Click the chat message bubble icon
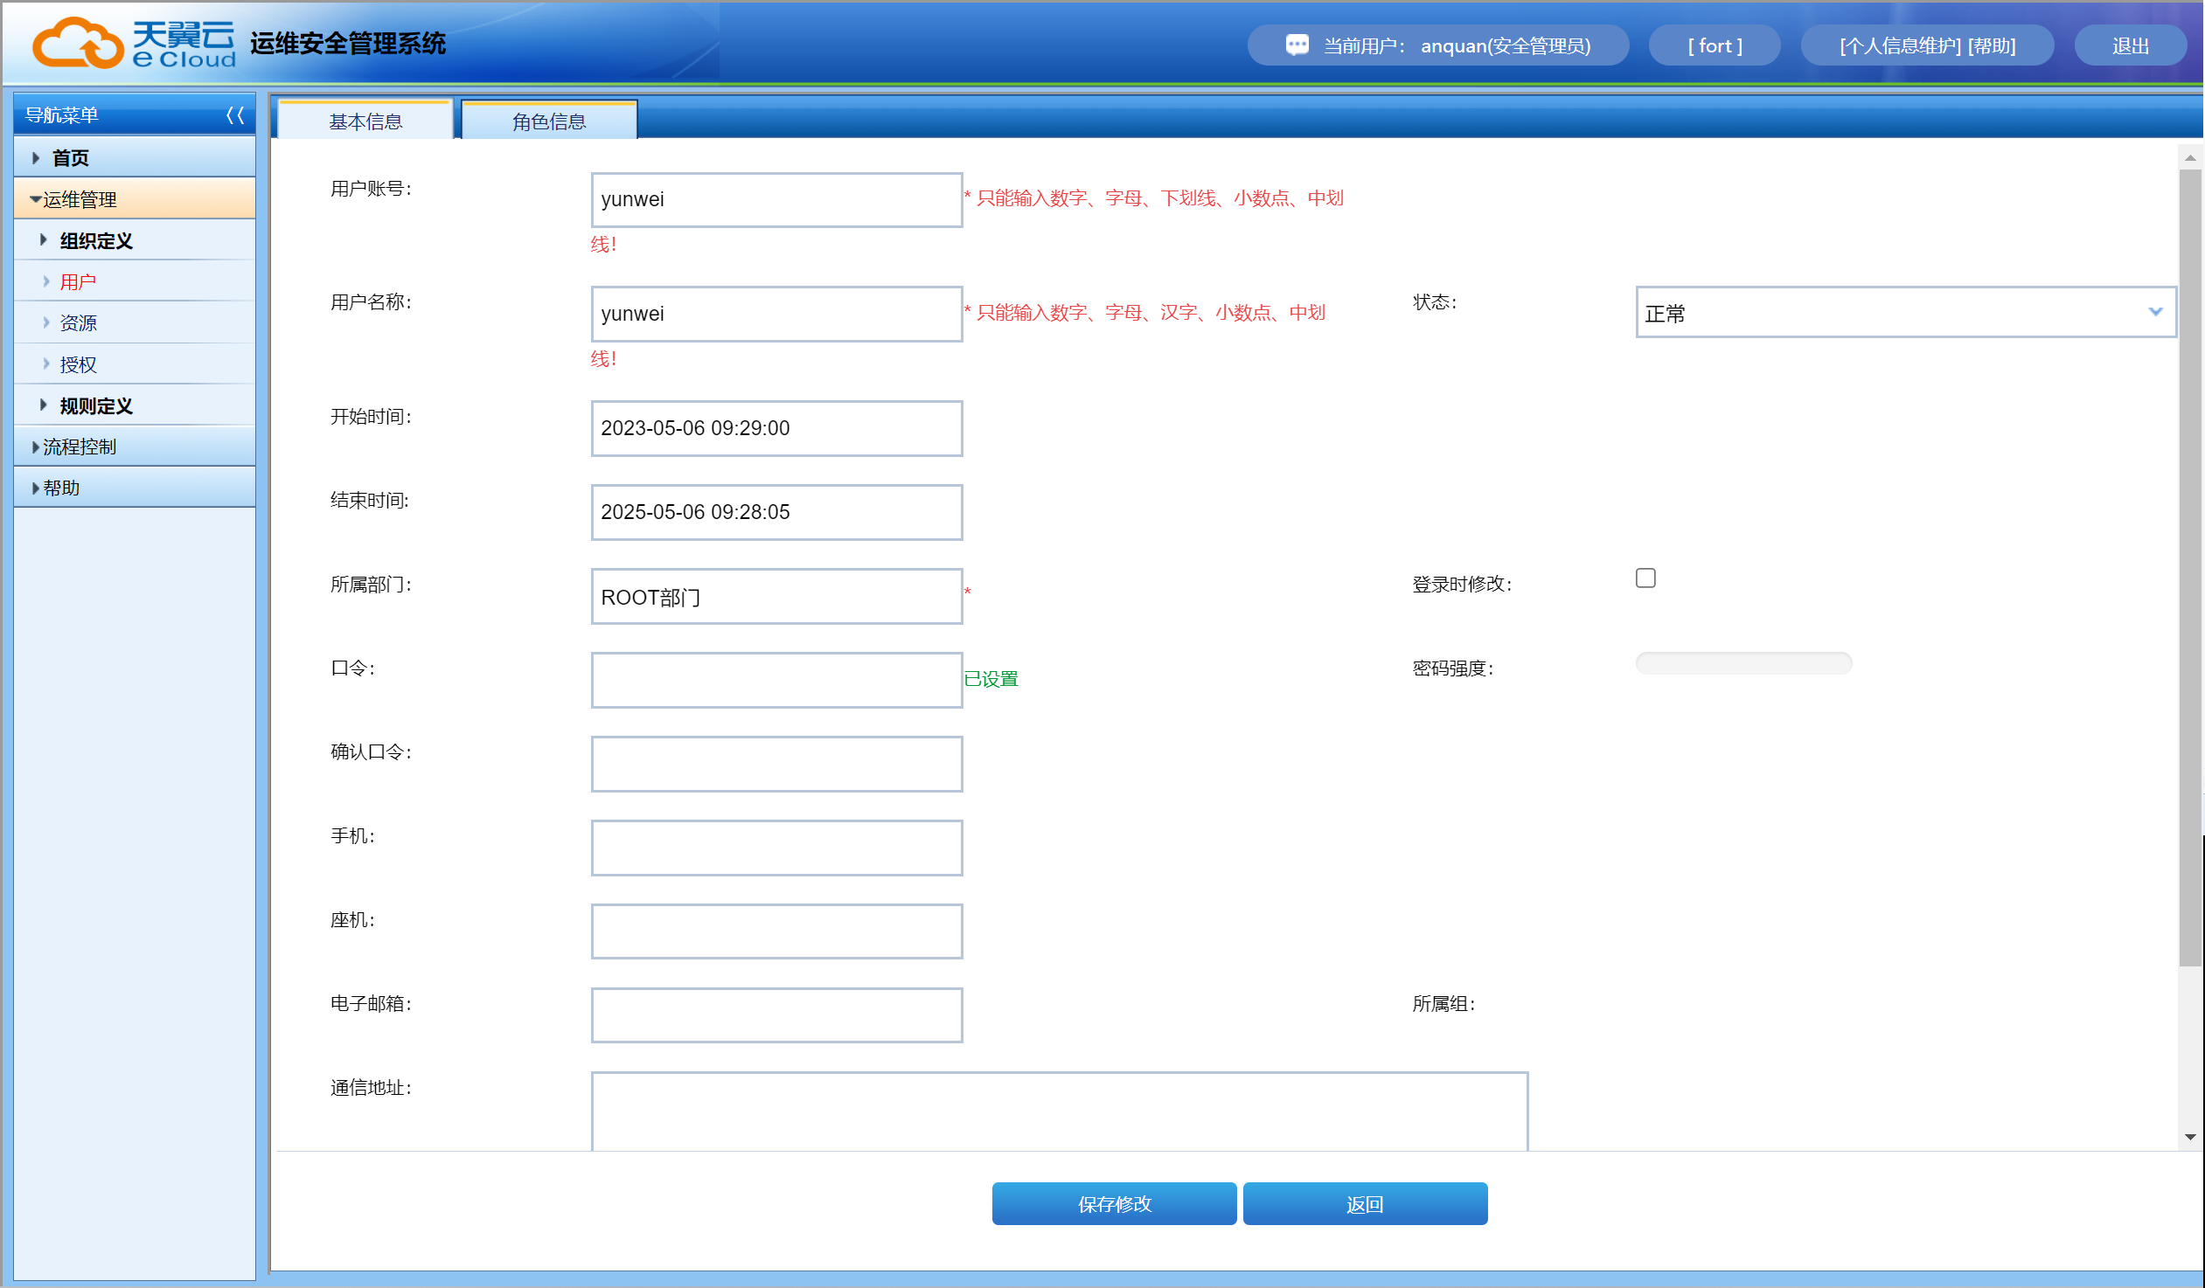The height and width of the screenshot is (1288, 2205). click(1297, 45)
